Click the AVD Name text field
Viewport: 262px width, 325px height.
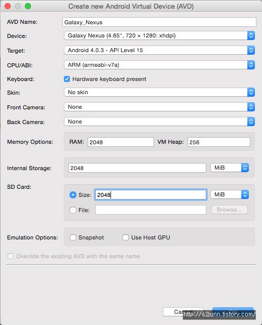pos(159,22)
